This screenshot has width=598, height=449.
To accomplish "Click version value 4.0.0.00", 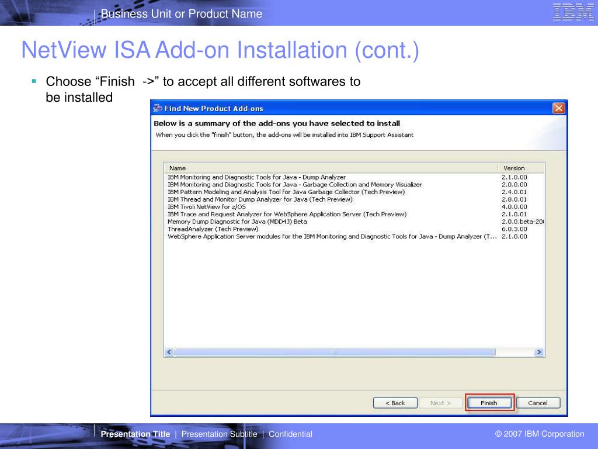I will pyautogui.click(x=514, y=206).
